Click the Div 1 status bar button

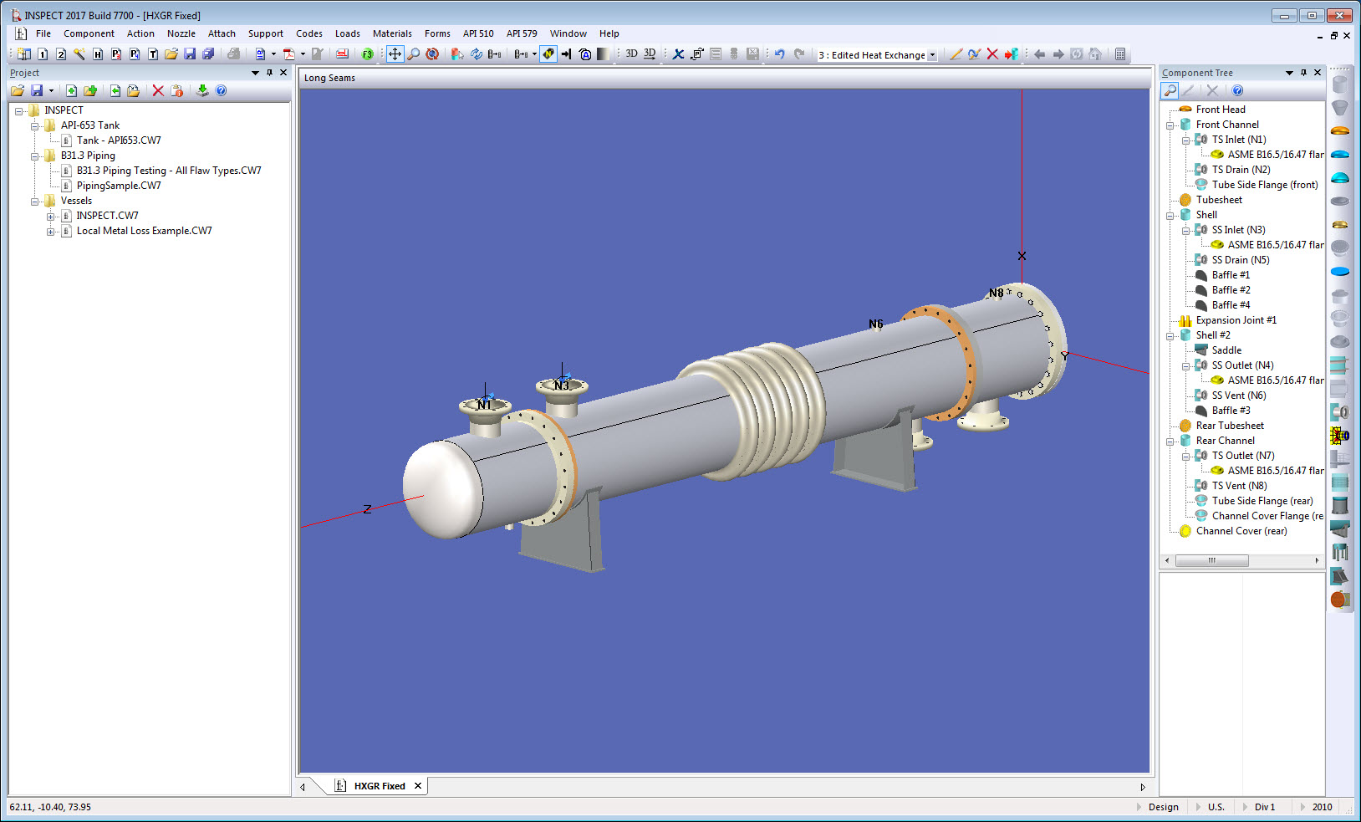pos(1264,807)
